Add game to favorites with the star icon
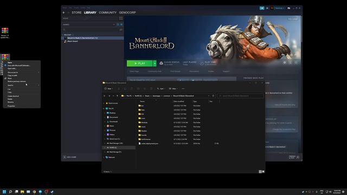The image size is (347, 195). click(x=296, y=63)
